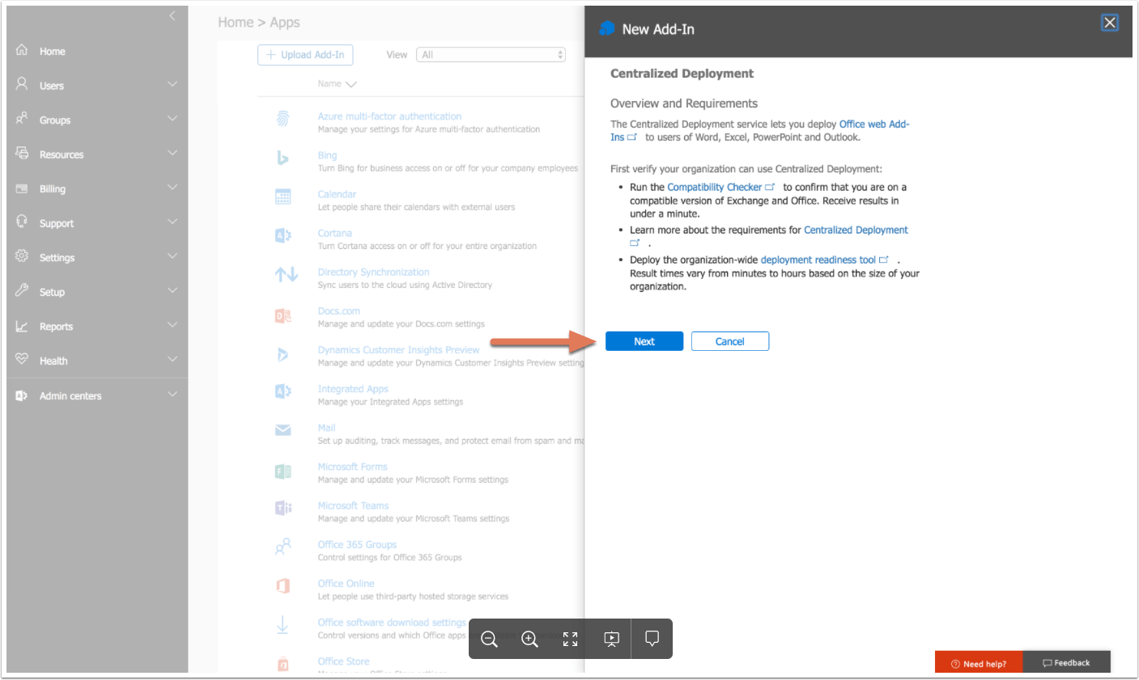The image size is (1139, 680).
Task: Select the Cortana icon
Action: pyautogui.click(x=283, y=235)
